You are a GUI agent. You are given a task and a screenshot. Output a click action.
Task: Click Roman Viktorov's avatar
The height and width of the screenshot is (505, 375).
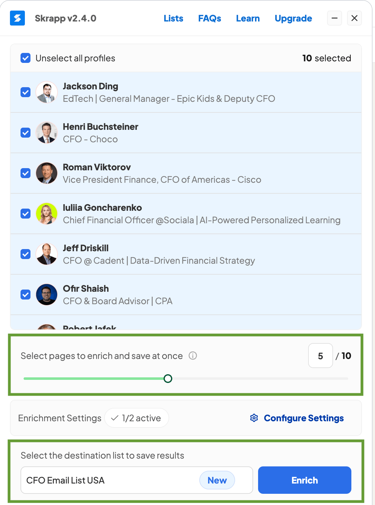tap(47, 173)
